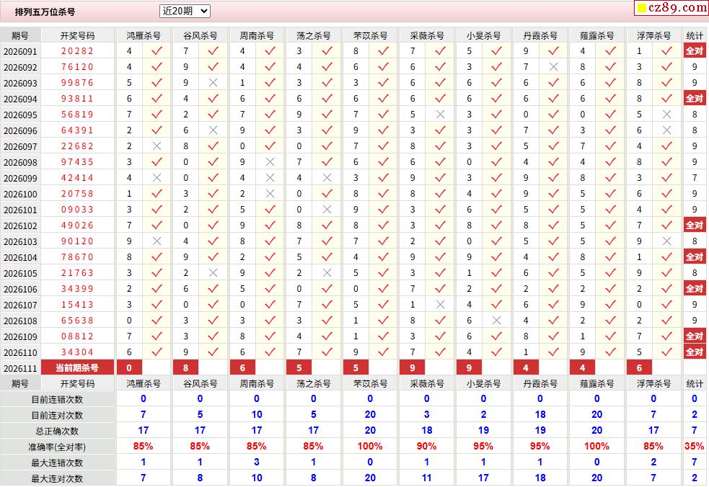
Task: Click the 目前连错次数 row label
Action: click(57, 399)
